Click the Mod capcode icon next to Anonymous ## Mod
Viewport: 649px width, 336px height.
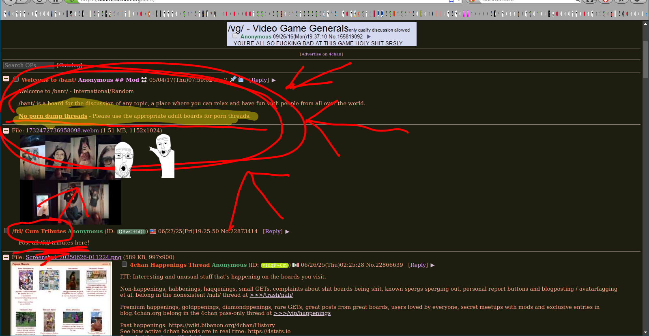coord(144,80)
